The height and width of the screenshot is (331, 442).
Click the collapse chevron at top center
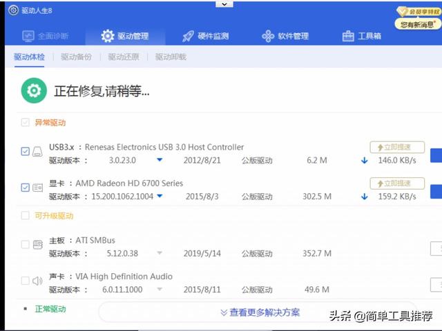tap(224, 4)
